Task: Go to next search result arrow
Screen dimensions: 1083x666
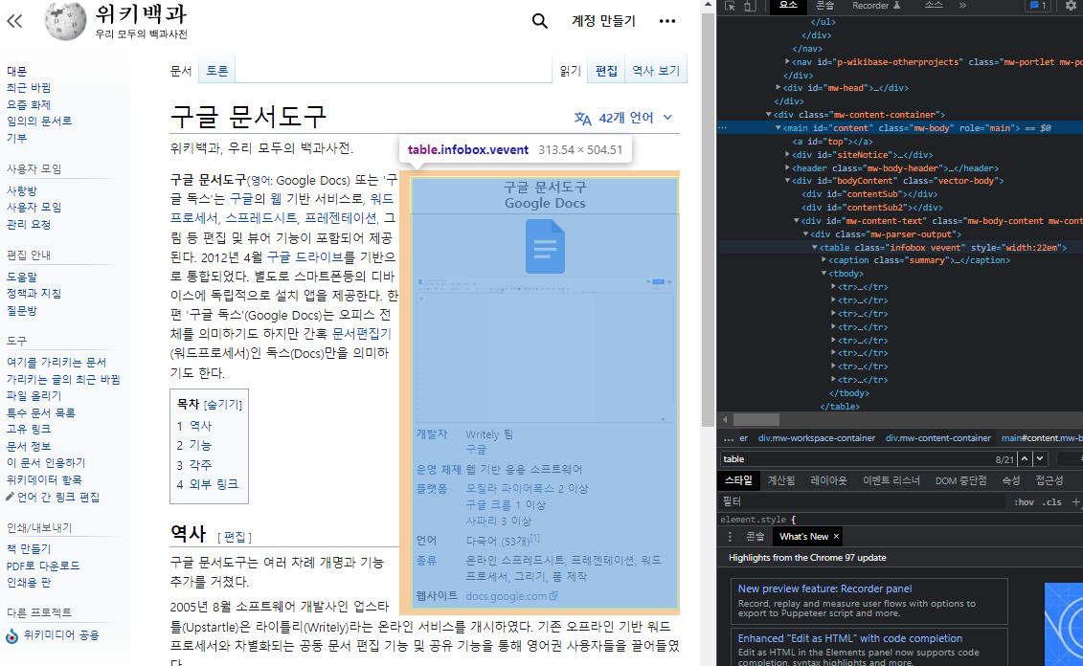Action: coord(1040,459)
